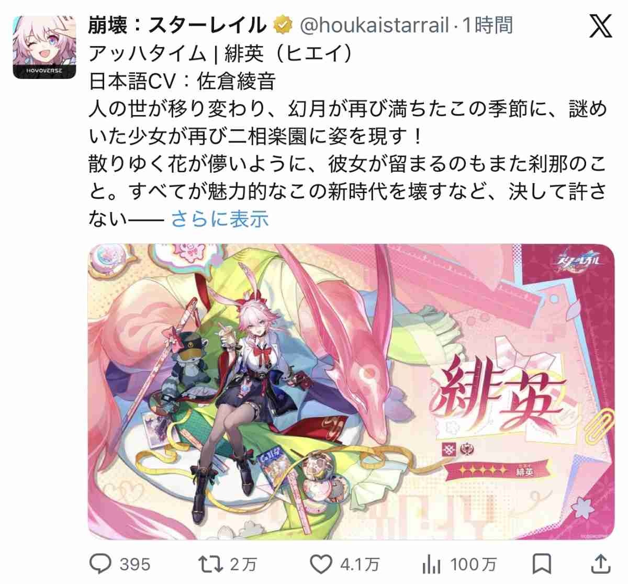
Task: View the 1時間 post timestamp
Action: tap(487, 25)
